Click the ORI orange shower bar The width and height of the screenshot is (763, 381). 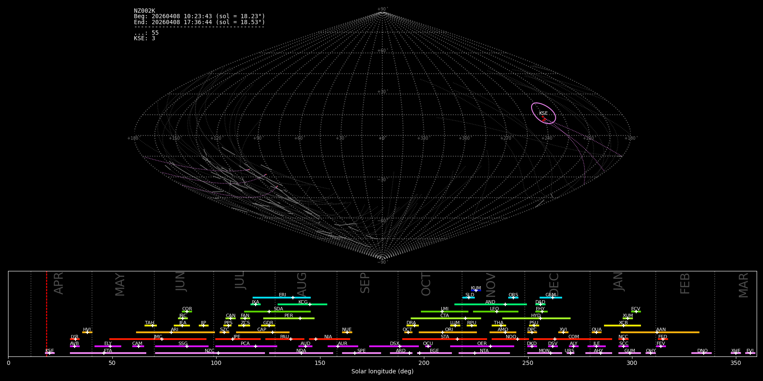pyautogui.click(x=448, y=332)
